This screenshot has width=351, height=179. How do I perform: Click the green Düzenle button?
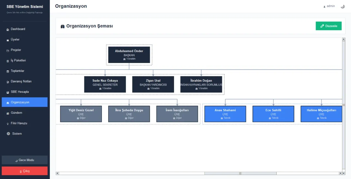click(329, 26)
